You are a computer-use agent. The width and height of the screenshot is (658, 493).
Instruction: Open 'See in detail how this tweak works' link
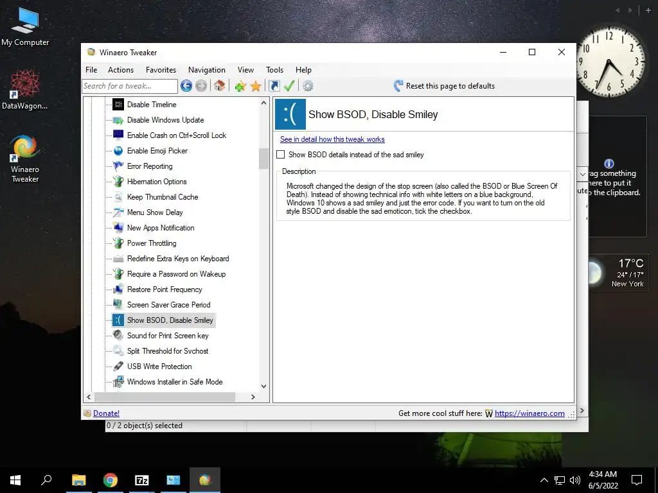click(332, 139)
